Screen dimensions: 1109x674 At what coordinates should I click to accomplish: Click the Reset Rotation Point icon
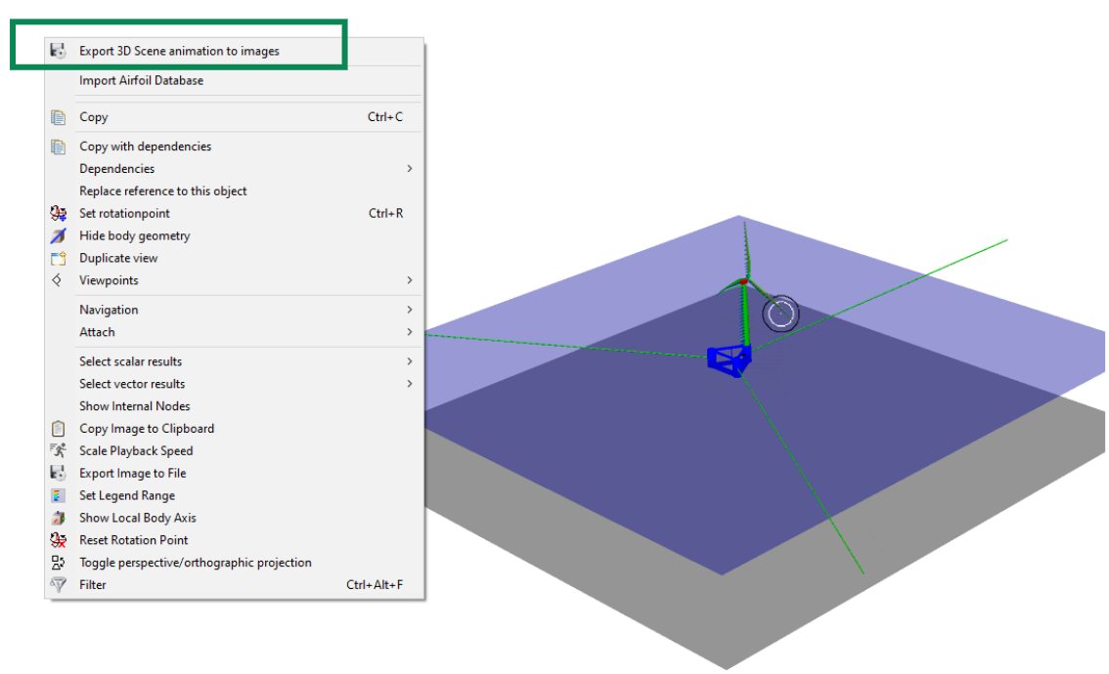point(58,540)
